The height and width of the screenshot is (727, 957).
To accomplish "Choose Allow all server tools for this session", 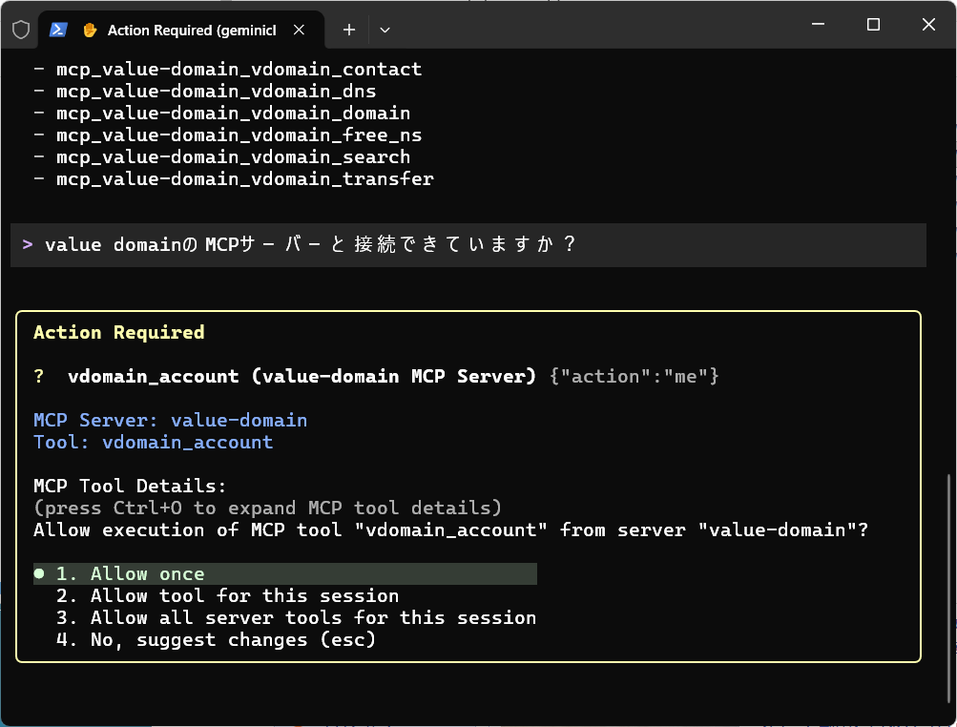I will tap(296, 617).
